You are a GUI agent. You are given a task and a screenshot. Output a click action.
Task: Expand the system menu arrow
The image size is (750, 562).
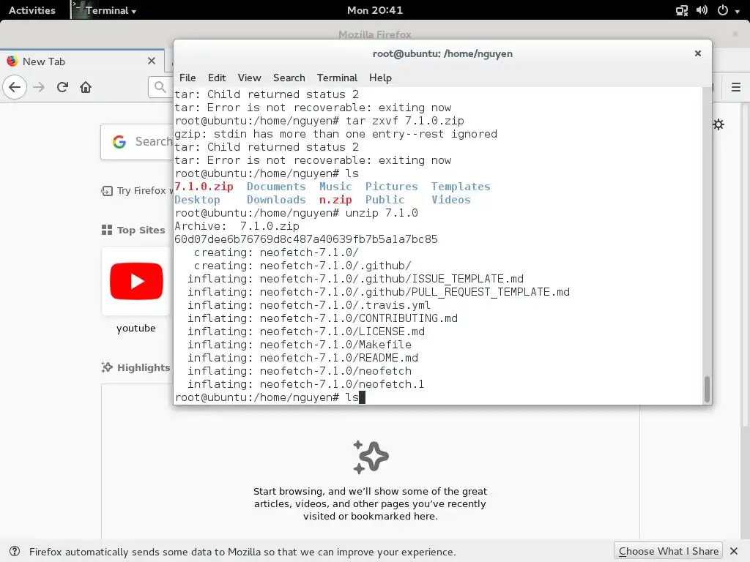pyautogui.click(x=737, y=11)
